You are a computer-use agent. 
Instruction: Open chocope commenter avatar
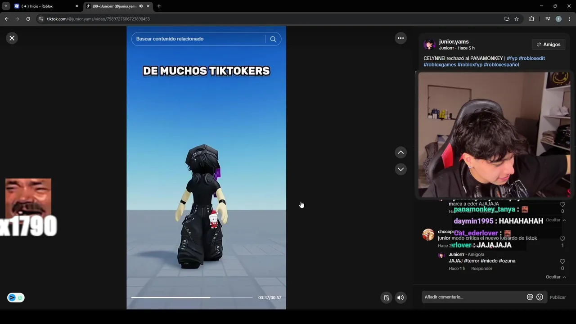(x=428, y=234)
